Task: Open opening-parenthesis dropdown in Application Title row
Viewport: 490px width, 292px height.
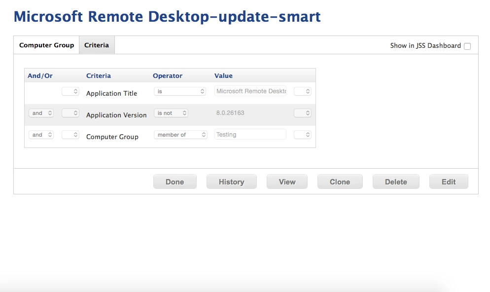Action: click(70, 91)
